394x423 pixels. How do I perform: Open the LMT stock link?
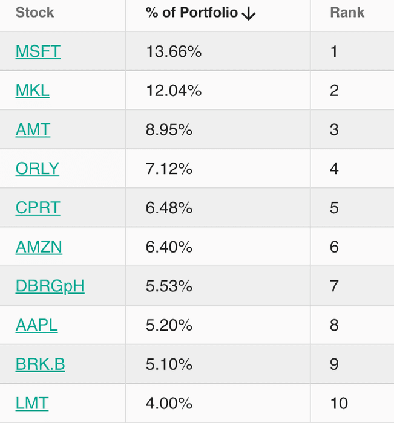(x=32, y=403)
